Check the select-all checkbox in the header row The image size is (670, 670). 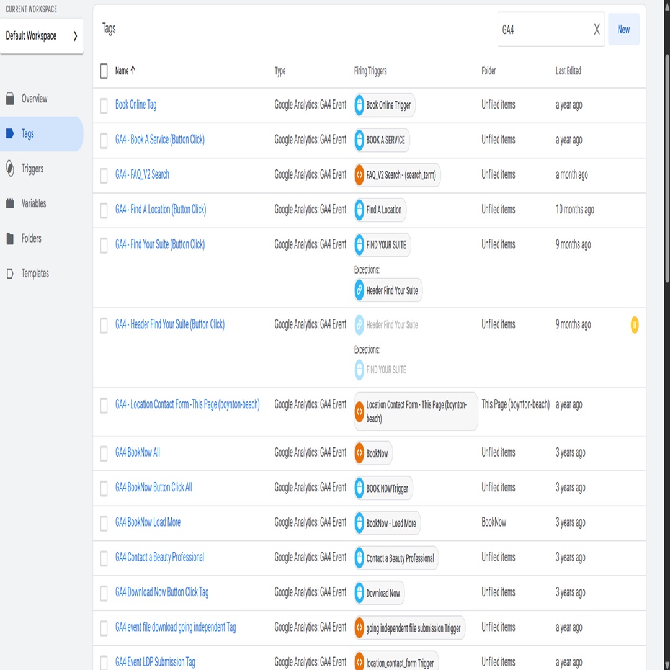104,71
